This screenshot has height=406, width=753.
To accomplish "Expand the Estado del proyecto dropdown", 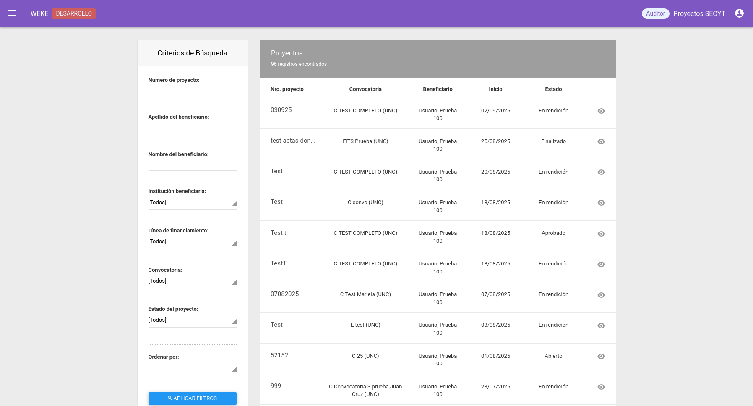I will [192, 320].
